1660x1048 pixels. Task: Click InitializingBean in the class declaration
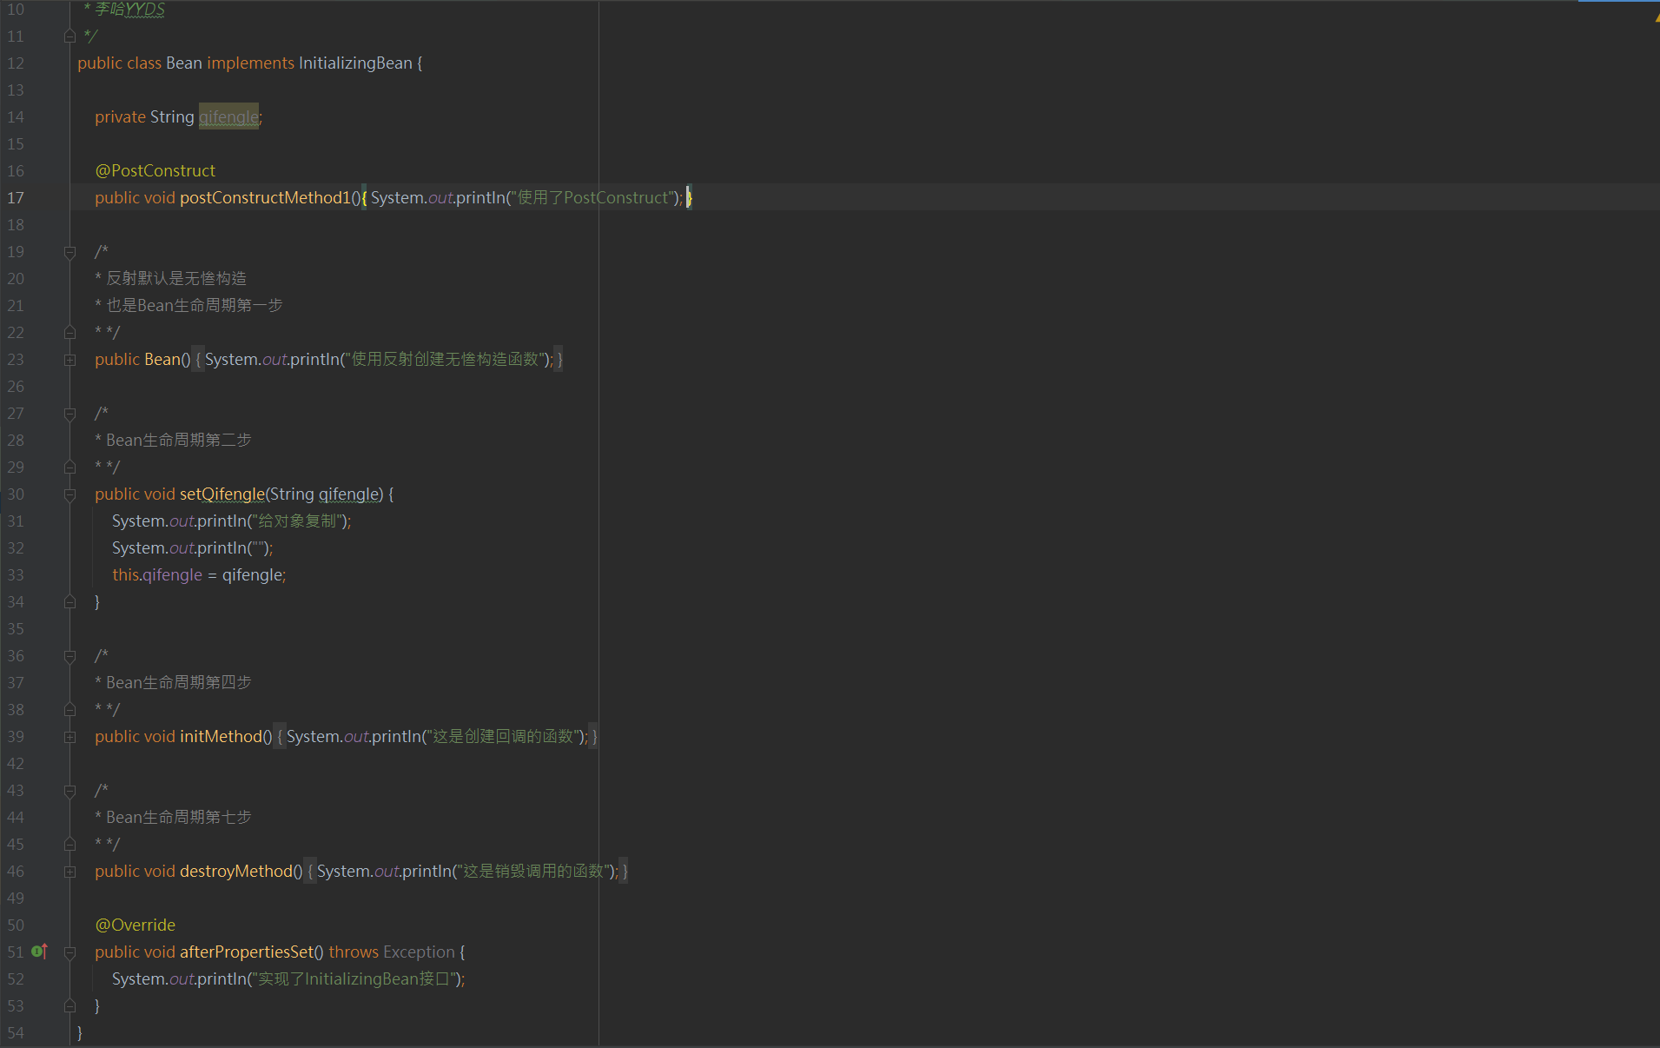pos(355,63)
